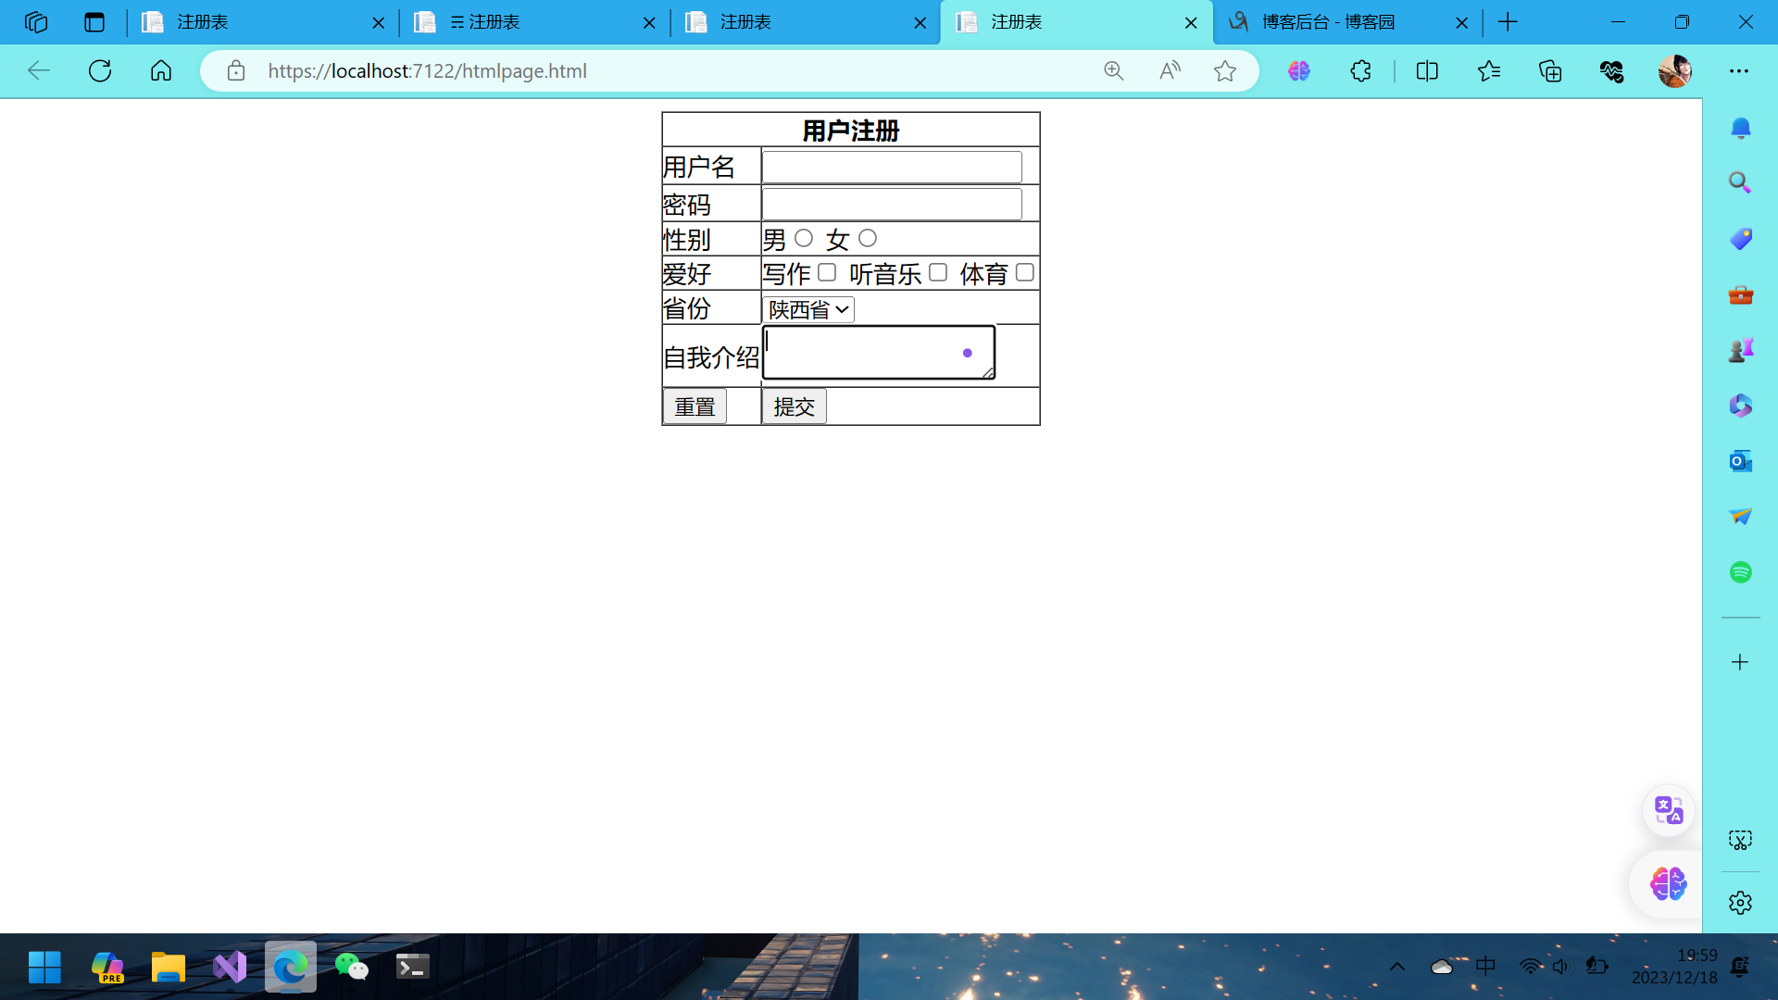Click the 提交 submit button
The height and width of the screenshot is (1000, 1778).
pos(794,406)
